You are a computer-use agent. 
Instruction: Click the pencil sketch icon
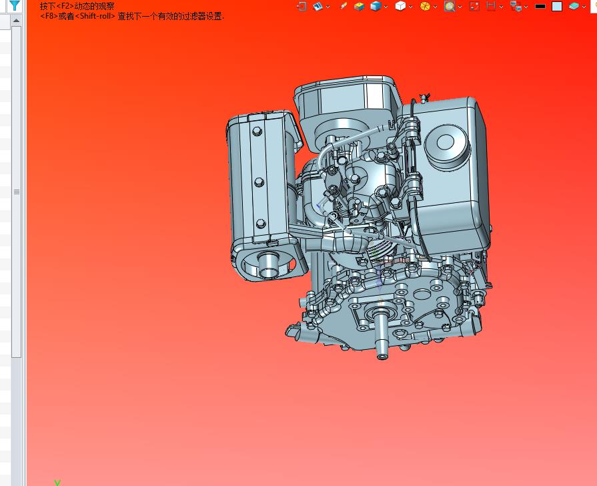(x=343, y=6)
